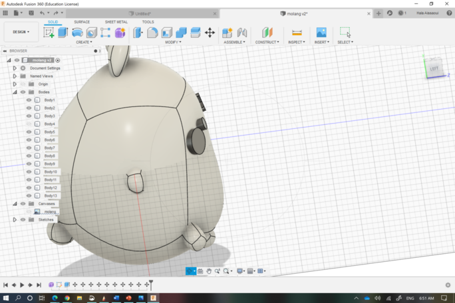
Task: Hide Body1 using its eye icon
Action: click(x=29, y=100)
